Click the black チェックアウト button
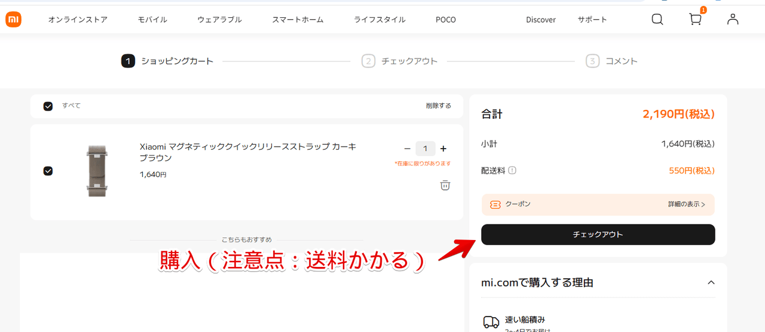765x332 pixels. [x=598, y=235]
